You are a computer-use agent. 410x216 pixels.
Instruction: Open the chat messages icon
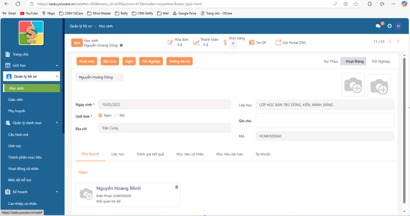pos(378,26)
